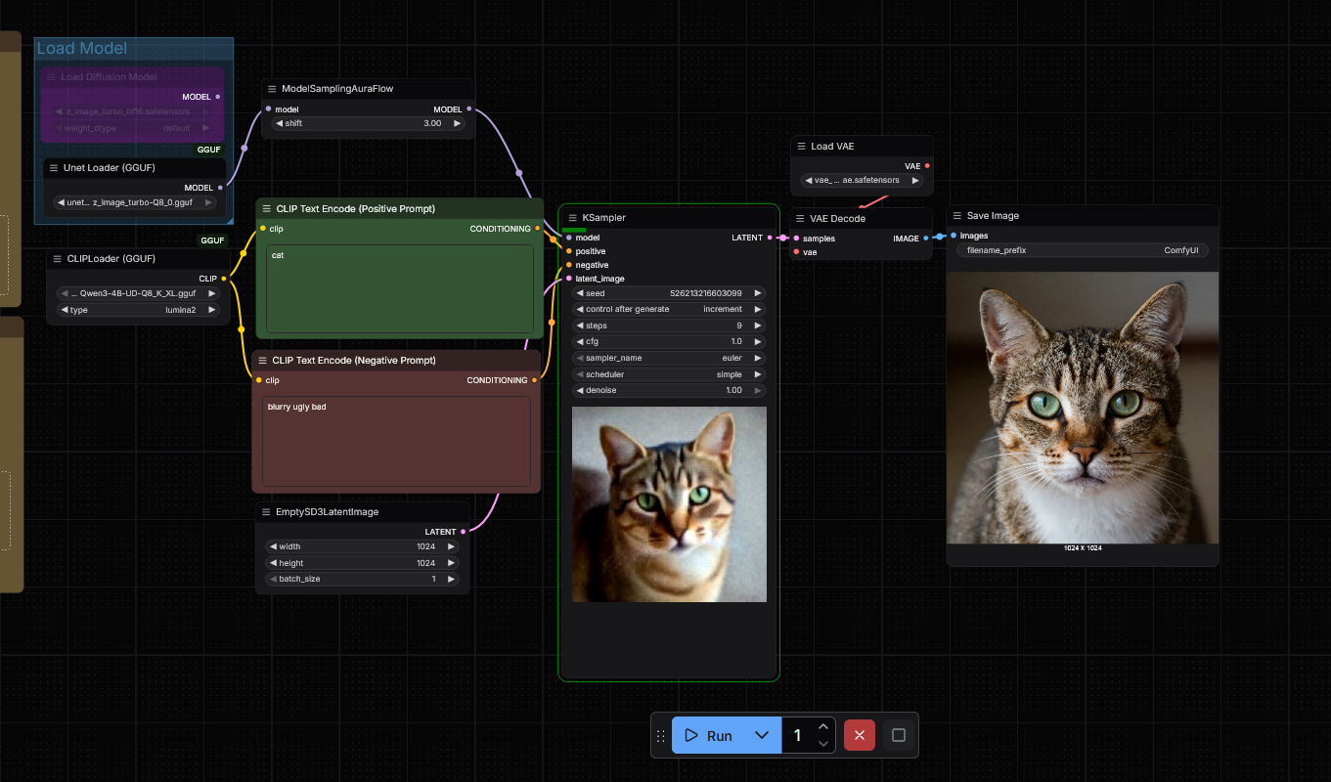This screenshot has height=782, width=1331.
Task: Open the CLIPLoader type lumina2 selector
Action: [x=138, y=310]
